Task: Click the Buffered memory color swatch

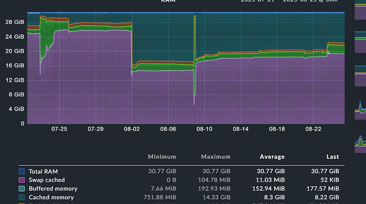Action: (x=22, y=189)
